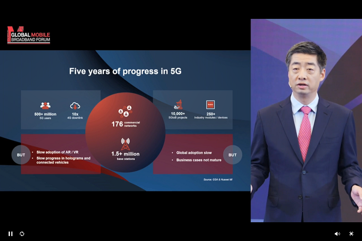Select the 'Slow progress in holograms' bullet
Viewport: 362px width, 241px height.
pyautogui.click(x=63, y=160)
